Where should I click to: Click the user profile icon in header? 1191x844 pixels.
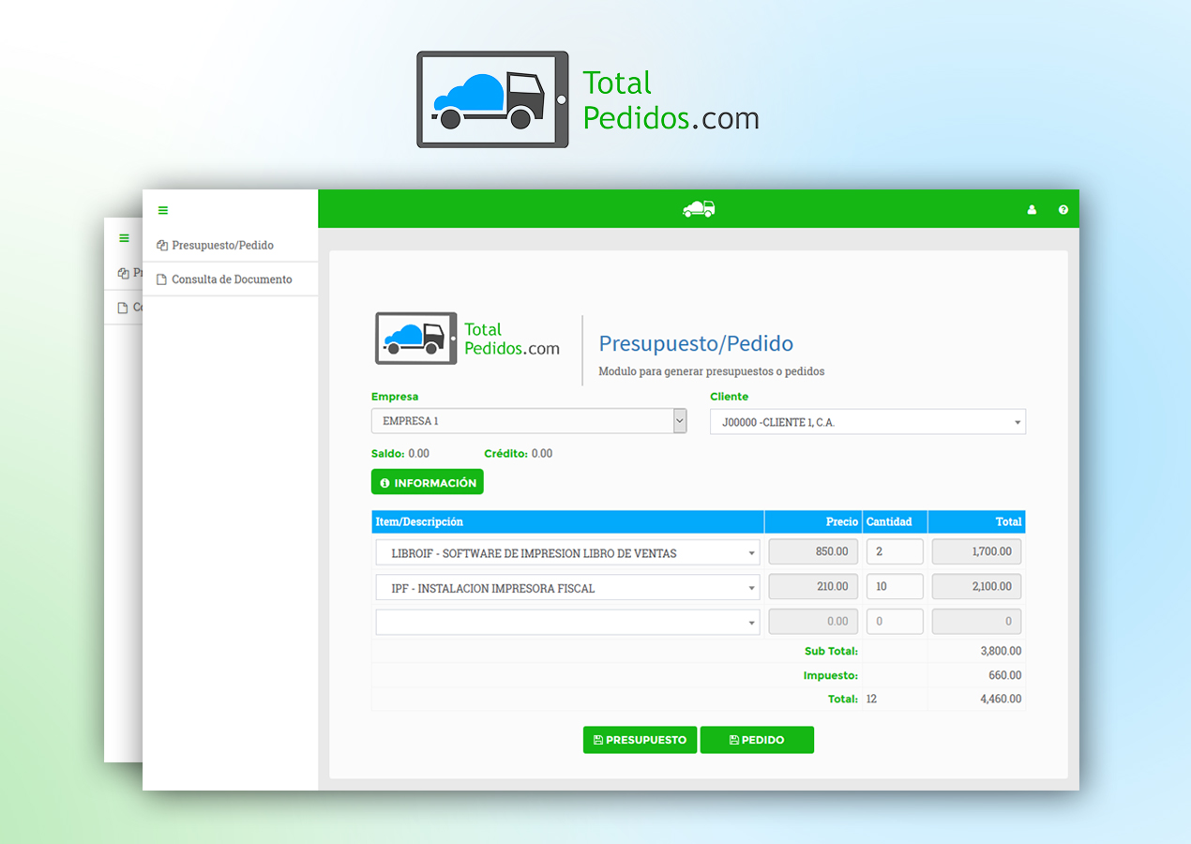[x=1032, y=210]
